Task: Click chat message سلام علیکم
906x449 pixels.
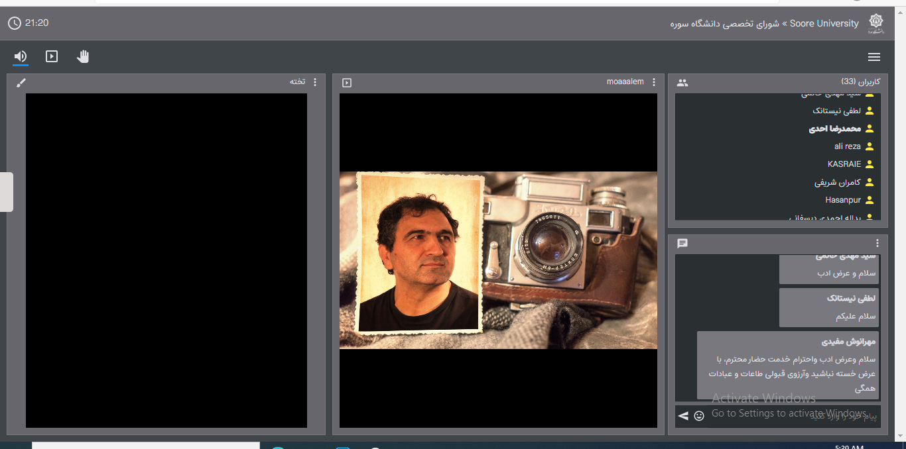Action: tap(856, 316)
